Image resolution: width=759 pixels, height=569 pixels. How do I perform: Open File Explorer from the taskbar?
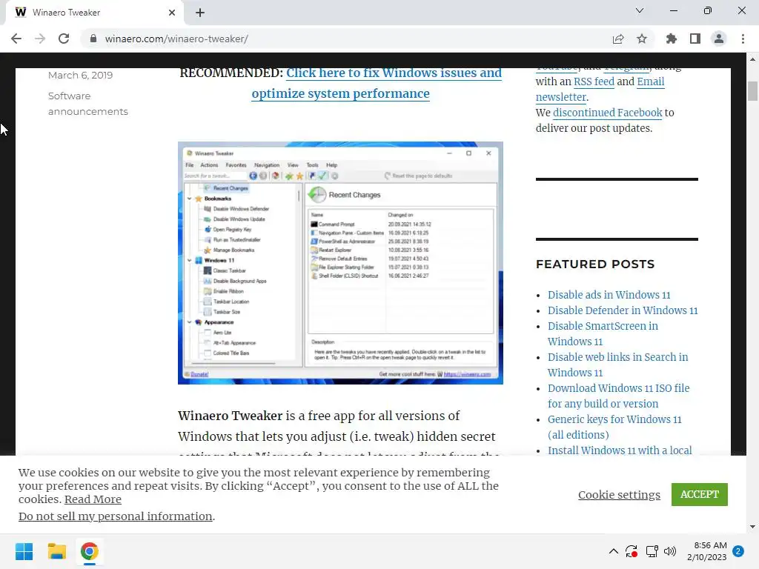click(x=56, y=551)
